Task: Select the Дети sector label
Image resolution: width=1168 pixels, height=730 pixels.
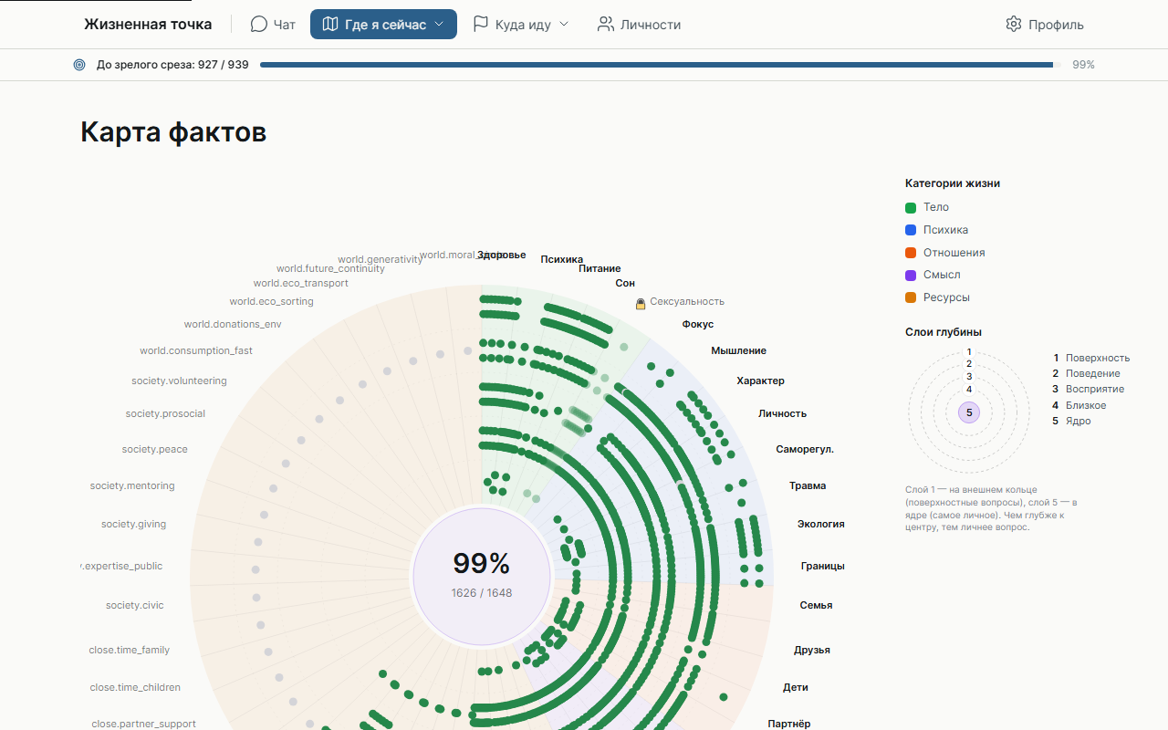Action: 796,687
